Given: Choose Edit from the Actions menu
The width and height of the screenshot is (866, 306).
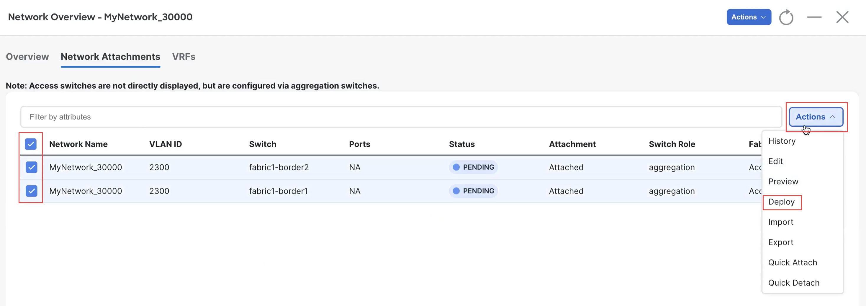Looking at the screenshot, I should [775, 161].
